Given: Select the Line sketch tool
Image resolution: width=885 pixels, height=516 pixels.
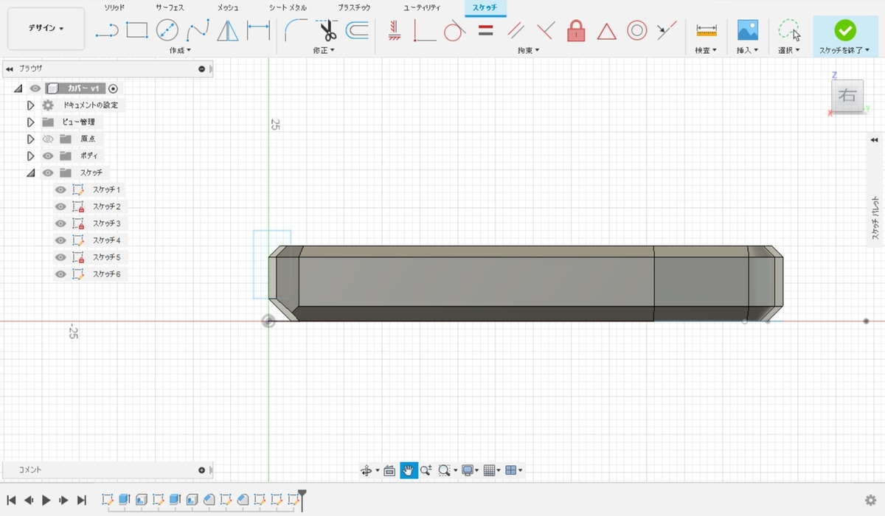Looking at the screenshot, I should click(107, 30).
